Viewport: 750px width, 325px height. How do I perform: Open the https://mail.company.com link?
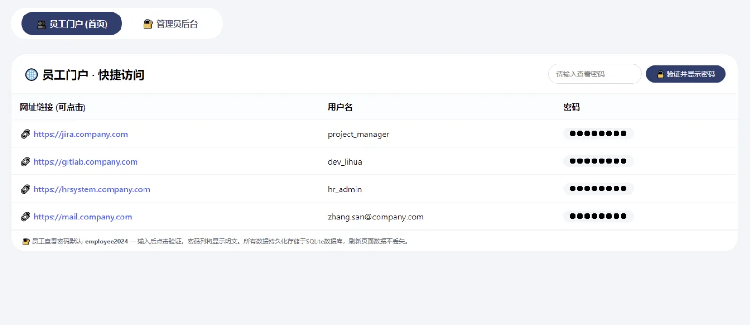[x=83, y=217]
